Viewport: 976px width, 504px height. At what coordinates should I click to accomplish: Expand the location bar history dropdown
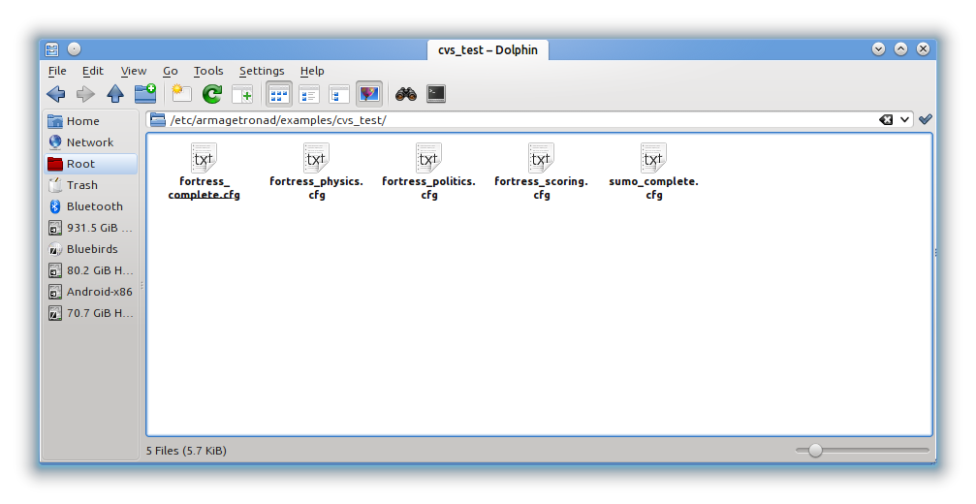(905, 120)
